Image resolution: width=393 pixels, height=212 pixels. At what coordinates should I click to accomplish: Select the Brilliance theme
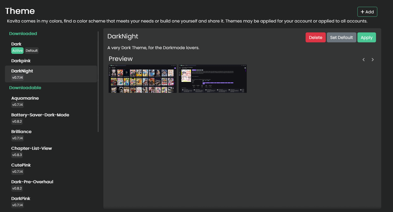click(21, 132)
